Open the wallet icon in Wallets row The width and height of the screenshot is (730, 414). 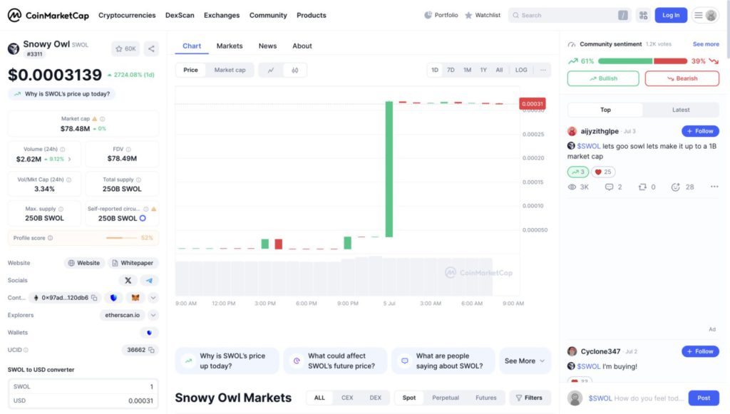[x=149, y=333]
